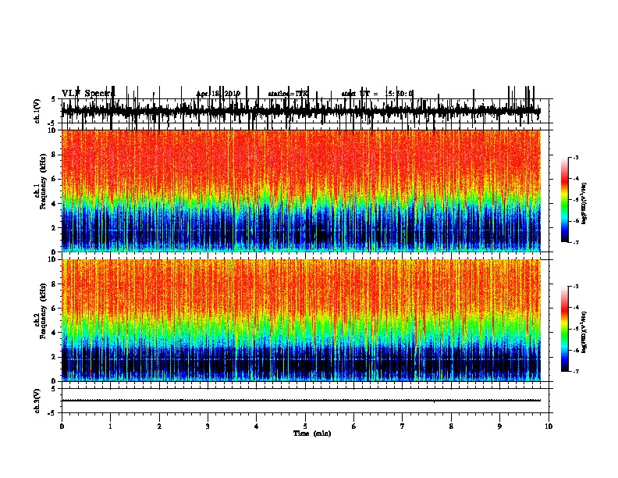Click the '6' kHz tick on ch.2 frequency axis

(x=54, y=308)
